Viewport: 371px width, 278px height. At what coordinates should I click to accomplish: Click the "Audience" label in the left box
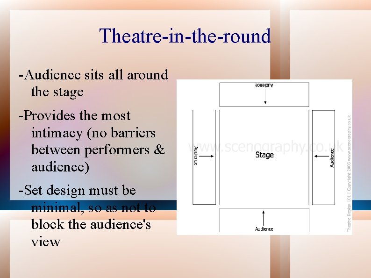click(x=196, y=156)
